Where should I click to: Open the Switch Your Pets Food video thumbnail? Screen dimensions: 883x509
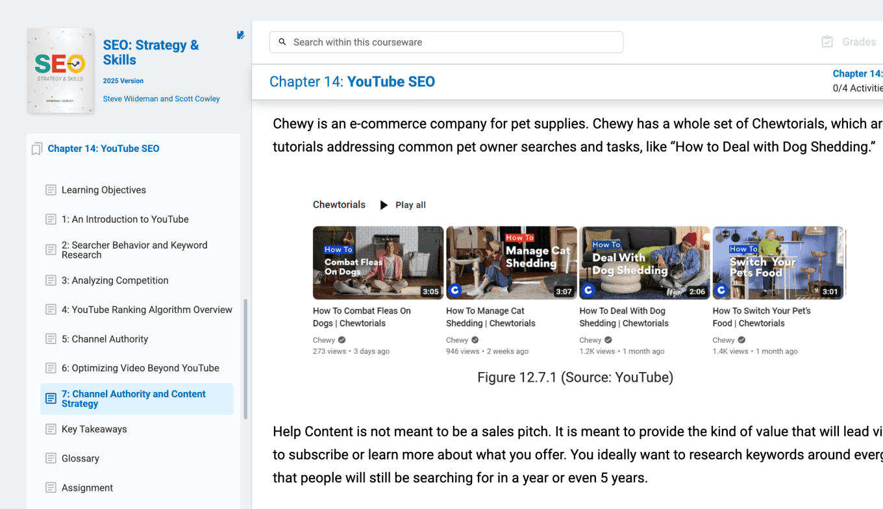click(x=778, y=263)
